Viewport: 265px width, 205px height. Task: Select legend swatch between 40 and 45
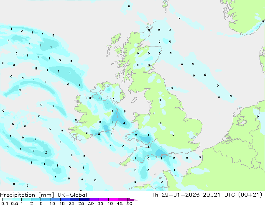[113, 200]
